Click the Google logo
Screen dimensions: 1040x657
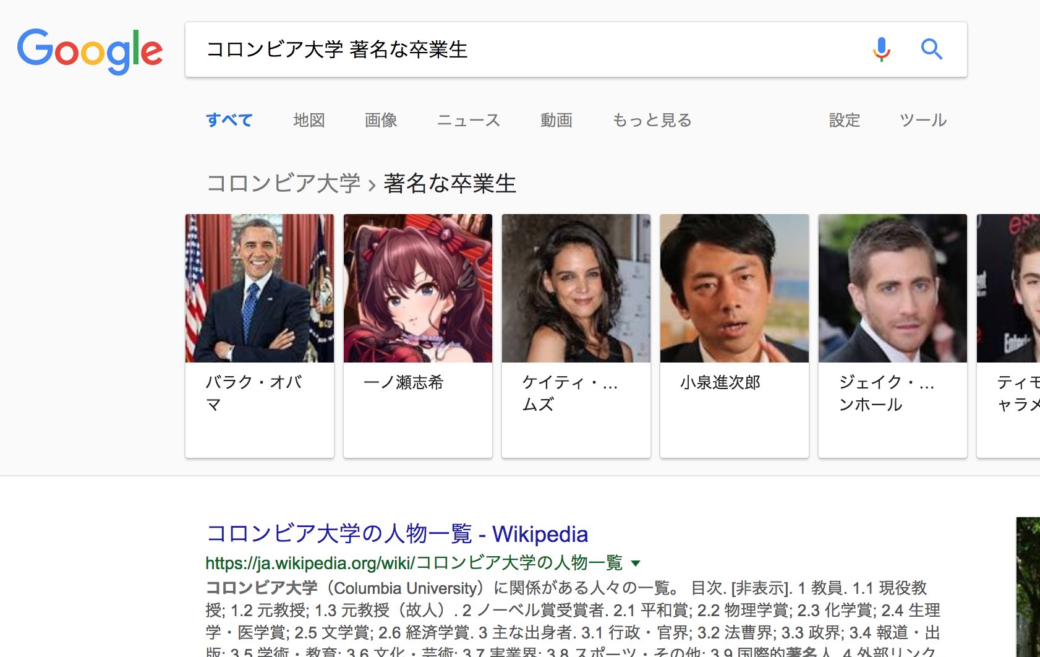point(90,51)
